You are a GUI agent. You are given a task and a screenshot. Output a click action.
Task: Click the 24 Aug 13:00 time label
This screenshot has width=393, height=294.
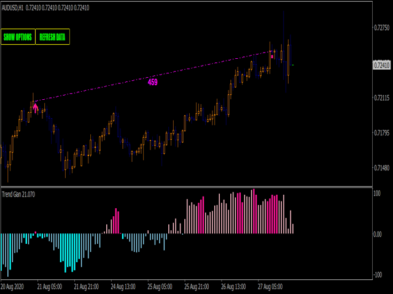coord(123,287)
